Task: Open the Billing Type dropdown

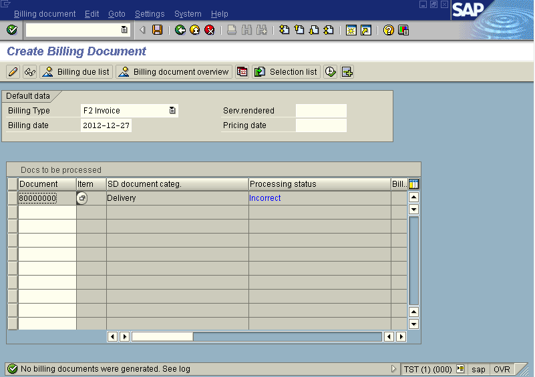Action: pos(172,111)
